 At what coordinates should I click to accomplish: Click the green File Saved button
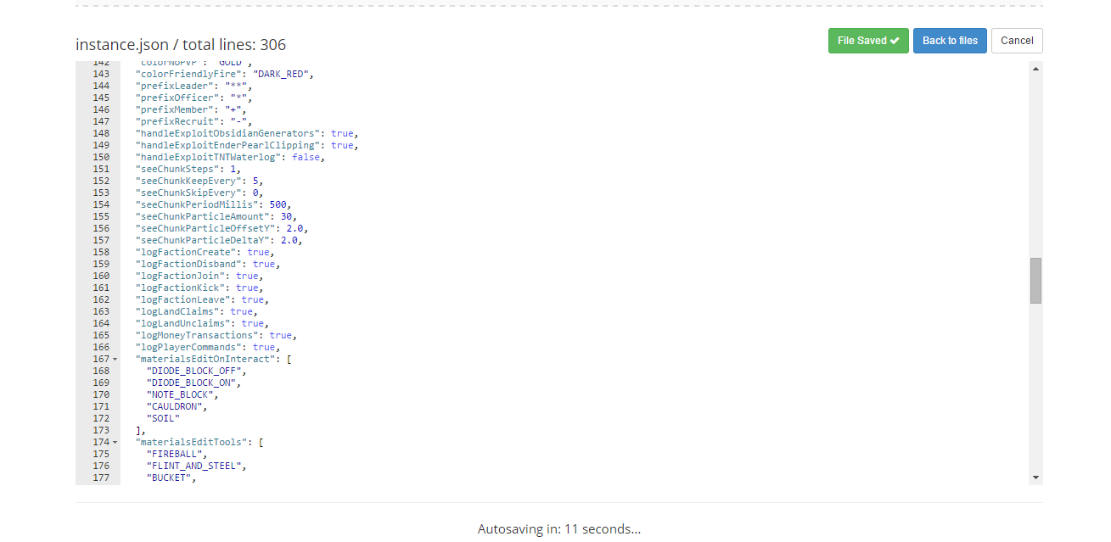pos(868,40)
